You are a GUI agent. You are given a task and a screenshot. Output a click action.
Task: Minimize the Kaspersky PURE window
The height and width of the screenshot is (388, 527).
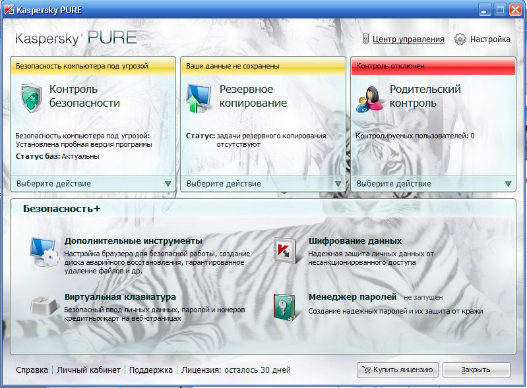[484, 10]
